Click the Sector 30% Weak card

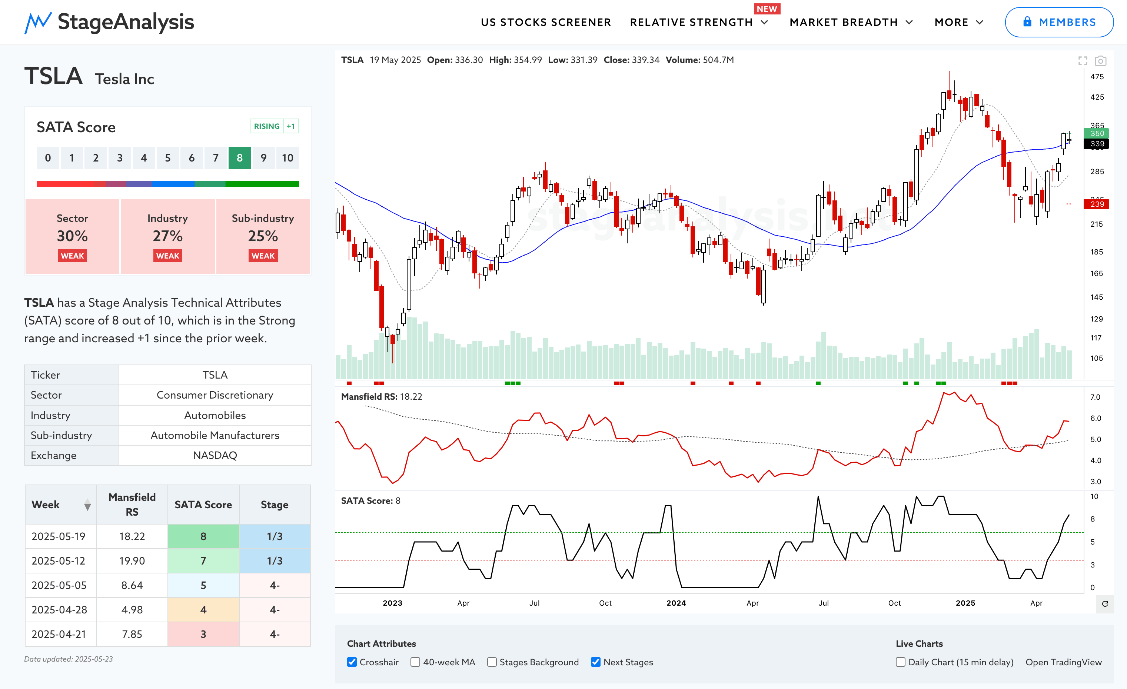pos(72,236)
